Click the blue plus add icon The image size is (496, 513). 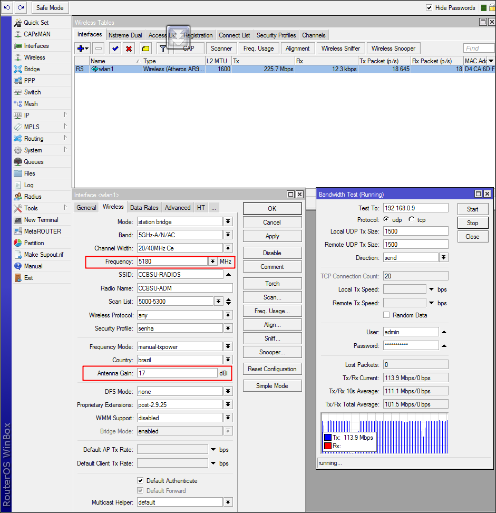[x=81, y=49]
